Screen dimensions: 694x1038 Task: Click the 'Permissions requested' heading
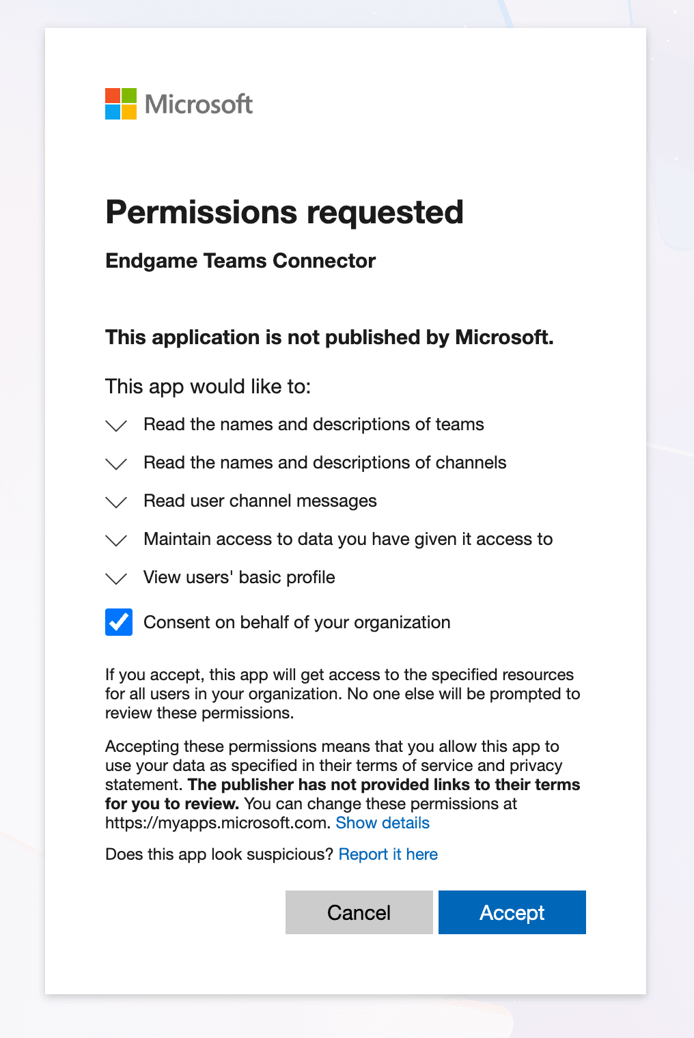click(x=285, y=212)
